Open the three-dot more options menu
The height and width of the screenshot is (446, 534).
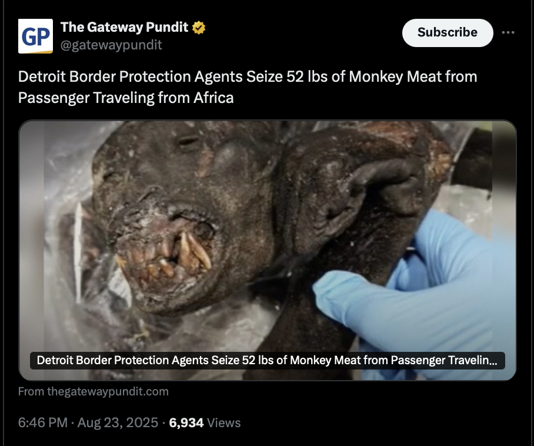coord(508,32)
